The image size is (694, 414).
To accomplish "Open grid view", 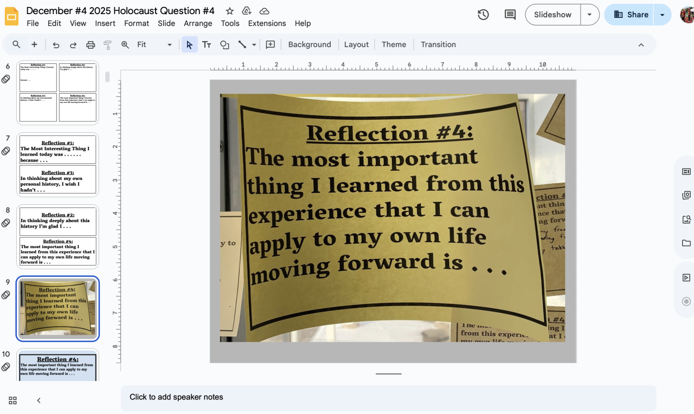I will click(13, 400).
